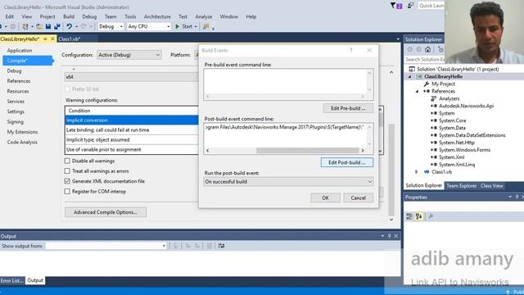
Task: Click the post-build scrollbar right arrow
Action: click(363, 151)
